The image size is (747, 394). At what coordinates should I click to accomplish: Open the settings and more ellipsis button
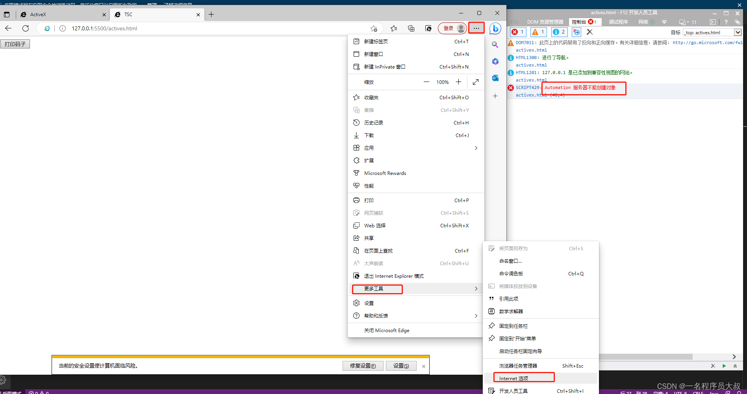click(x=476, y=28)
